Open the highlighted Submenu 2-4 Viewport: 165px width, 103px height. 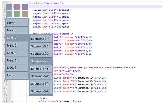[41, 61]
